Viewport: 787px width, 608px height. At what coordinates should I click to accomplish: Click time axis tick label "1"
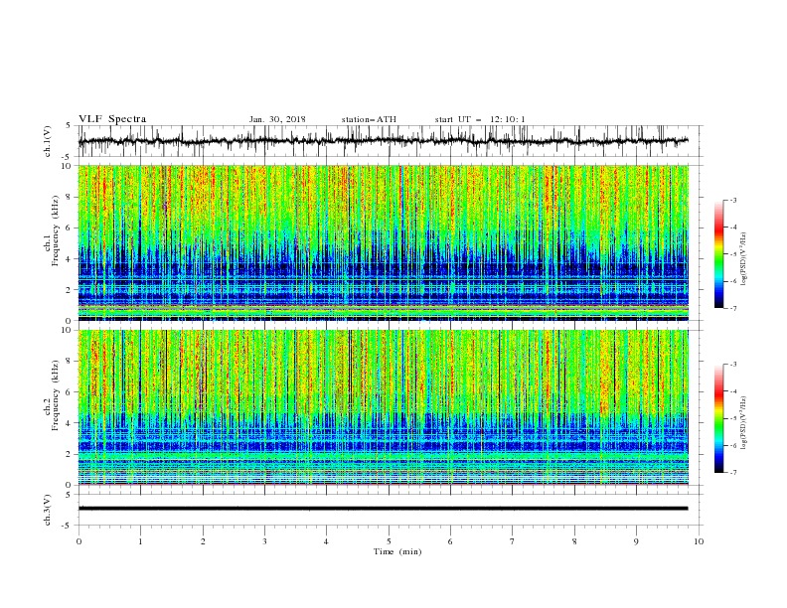(x=140, y=541)
